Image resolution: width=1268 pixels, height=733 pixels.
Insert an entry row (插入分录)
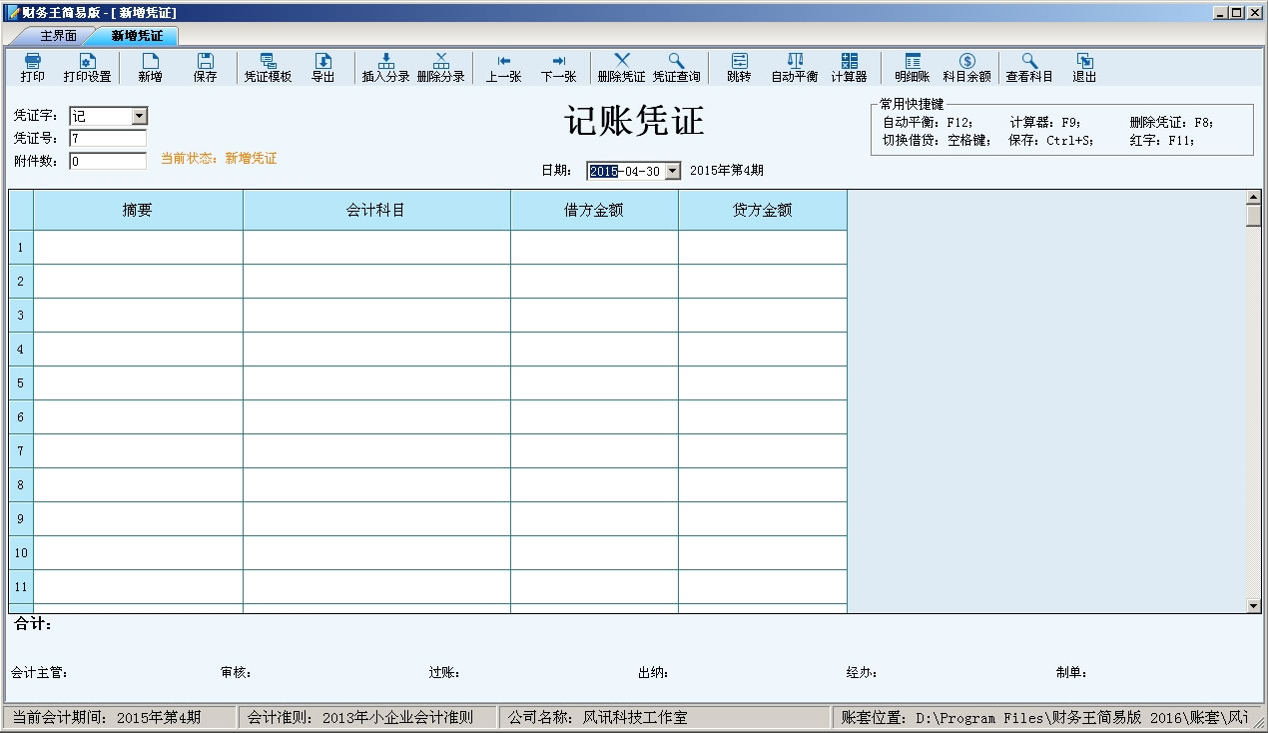pyautogui.click(x=385, y=68)
